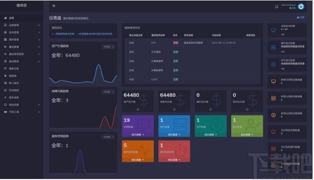Screen dimensions: 314x180
Task: Click the pulse icon on the orange card
Action: [143, 150]
